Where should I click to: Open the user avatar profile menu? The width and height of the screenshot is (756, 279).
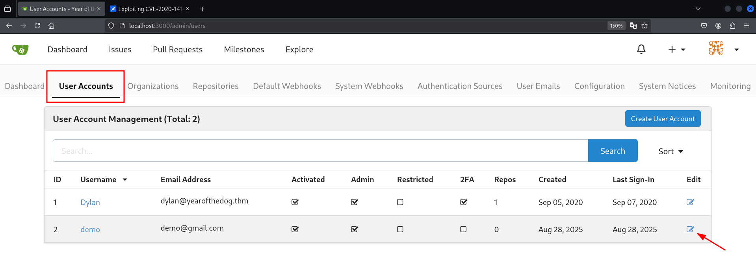pos(723,49)
